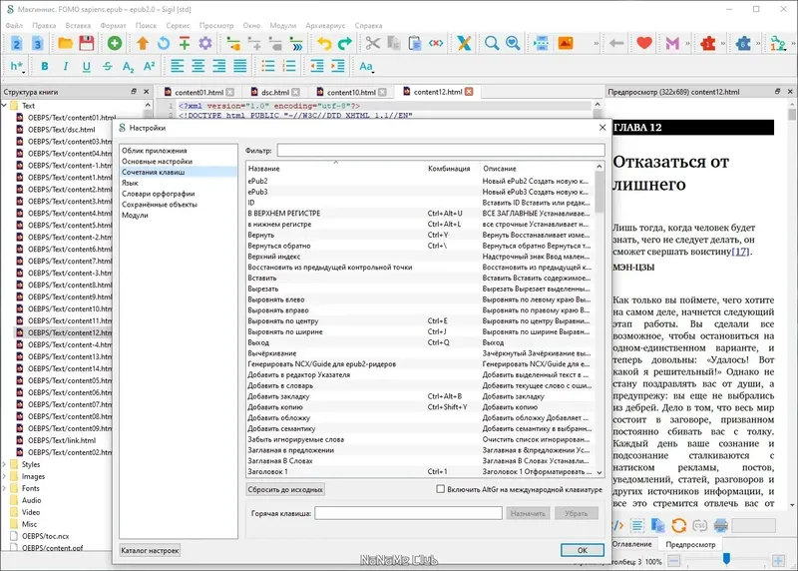Confirm settings with the OK button
Image resolution: width=798 pixels, height=571 pixels.
583,550
